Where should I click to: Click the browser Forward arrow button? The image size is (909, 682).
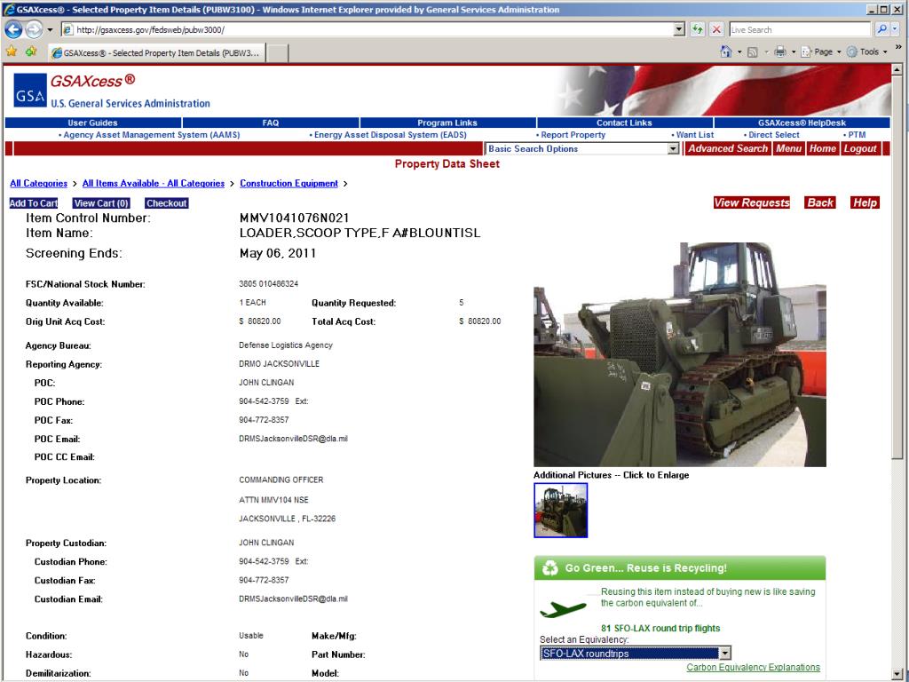click(34, 29)
